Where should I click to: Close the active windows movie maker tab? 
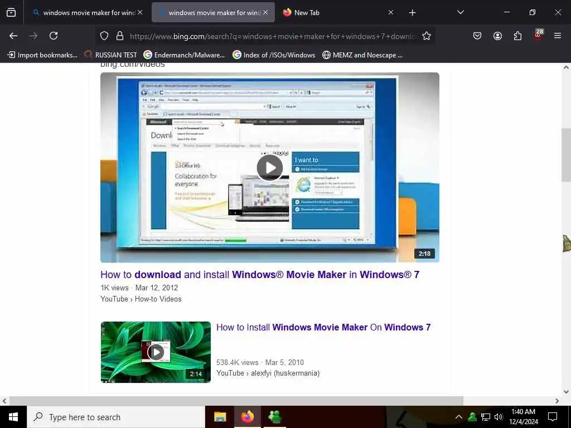pos(265,12)
